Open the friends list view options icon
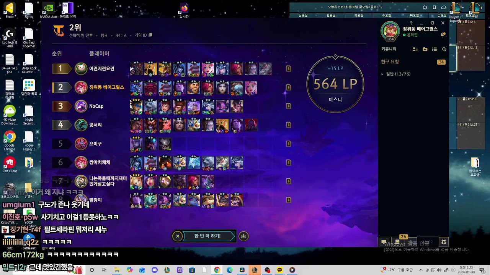This screenshot has width=490, height=275. (x=434, y=49)
